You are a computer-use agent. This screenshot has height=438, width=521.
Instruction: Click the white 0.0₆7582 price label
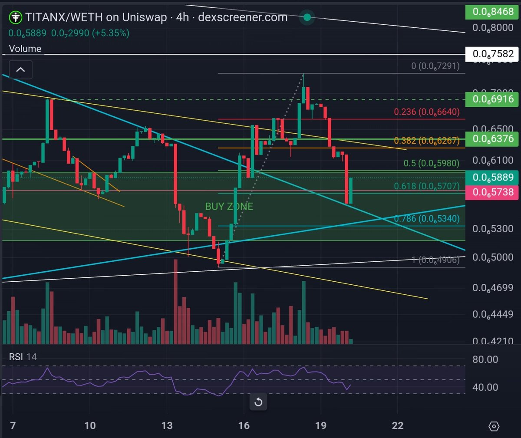[492, 54]
